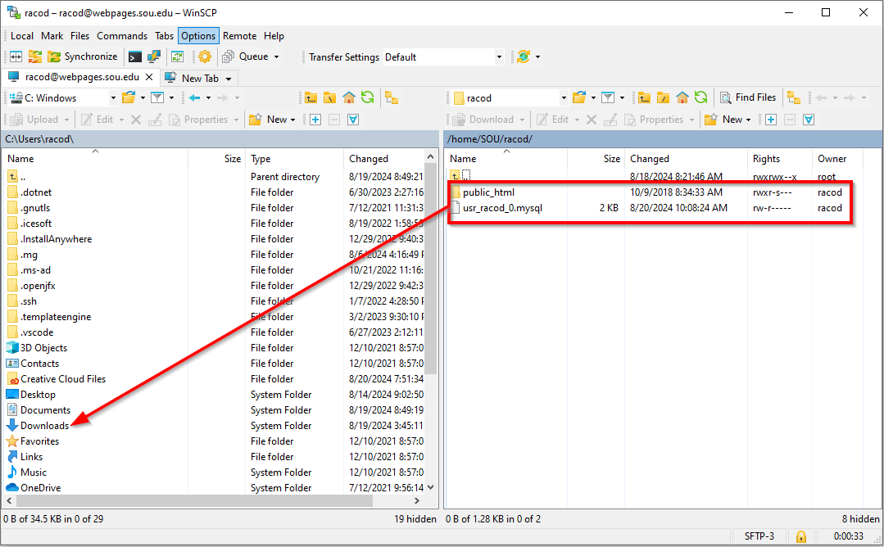Expand remote filter dropdown arrow

pyautogui.click(x=622, y=98)
